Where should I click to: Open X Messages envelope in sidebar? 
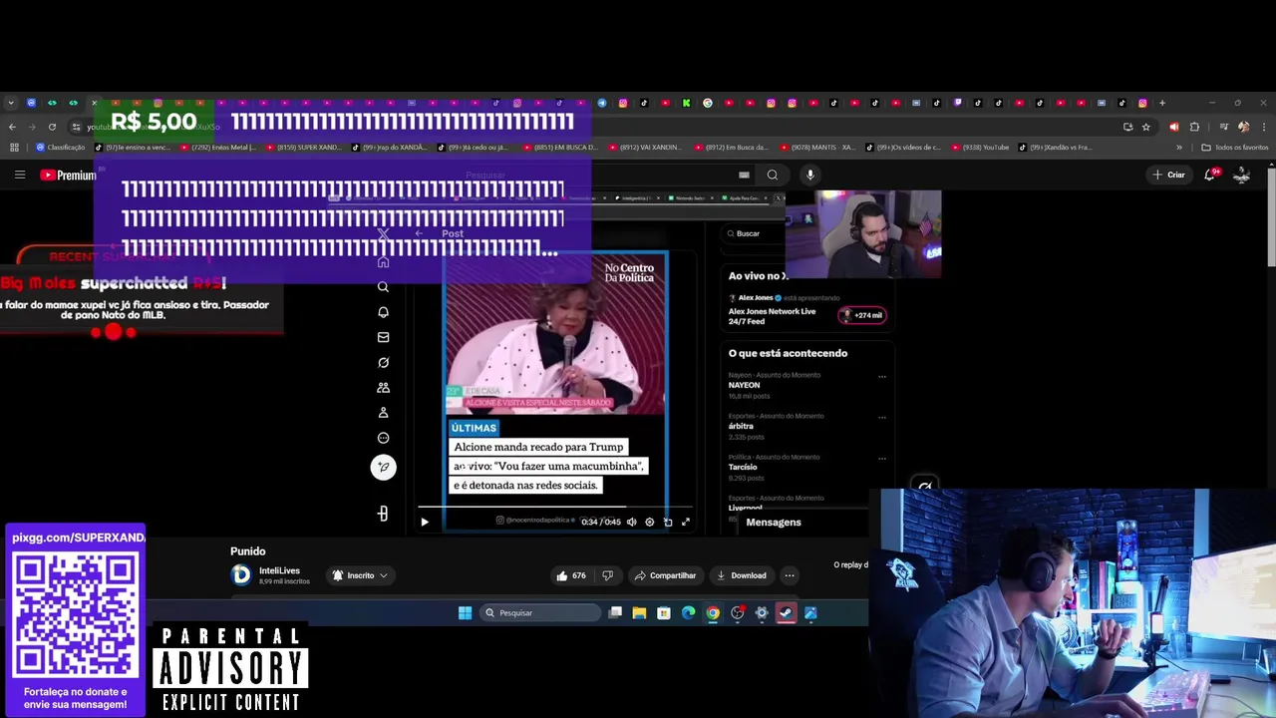(x=383, y=337)
